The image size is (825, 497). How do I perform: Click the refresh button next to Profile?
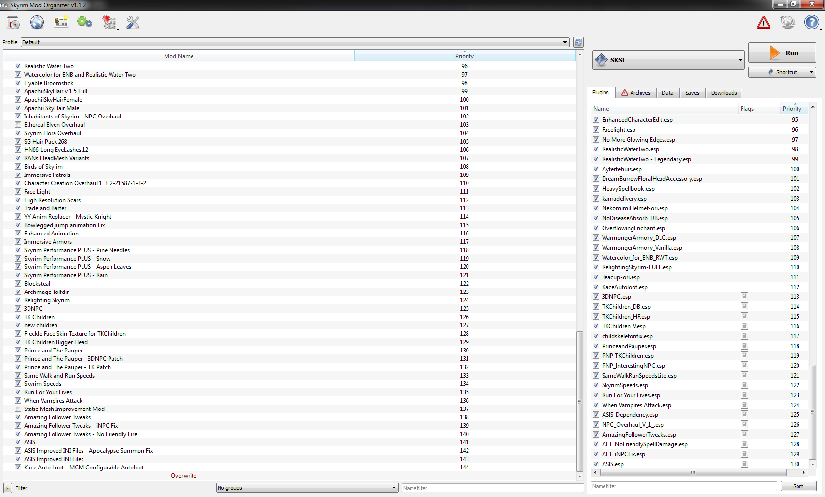pos(578,42)
